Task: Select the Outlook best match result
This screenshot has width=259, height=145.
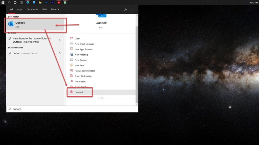Action: click(35, 24)
